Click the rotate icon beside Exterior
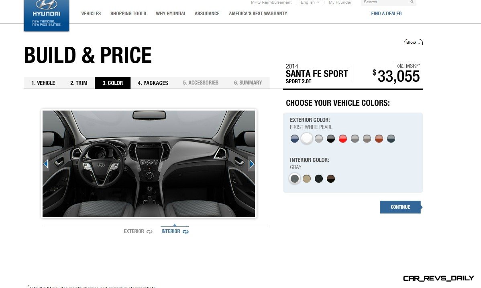 [149, 232]
